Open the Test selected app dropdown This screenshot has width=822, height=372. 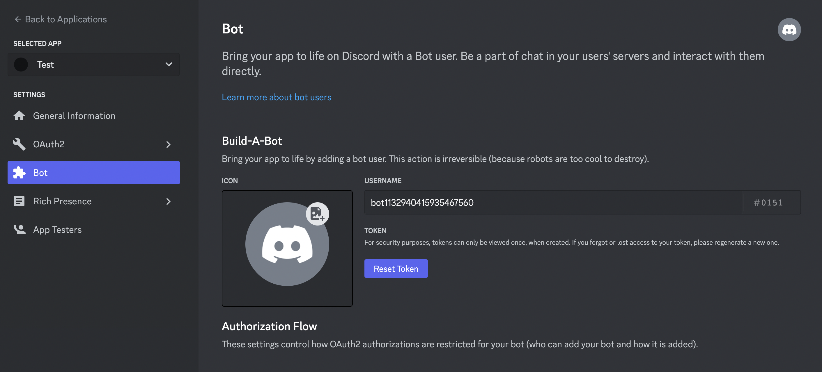tap(169, 65)
